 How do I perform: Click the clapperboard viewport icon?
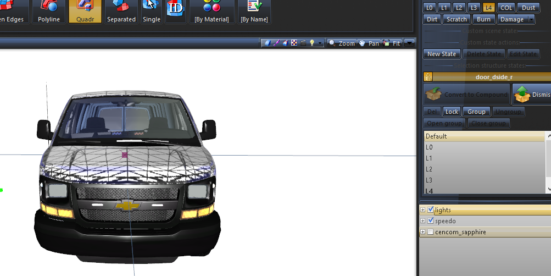(303, 43)
